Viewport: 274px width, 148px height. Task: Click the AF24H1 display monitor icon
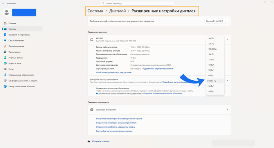click(x=92, y=40)
